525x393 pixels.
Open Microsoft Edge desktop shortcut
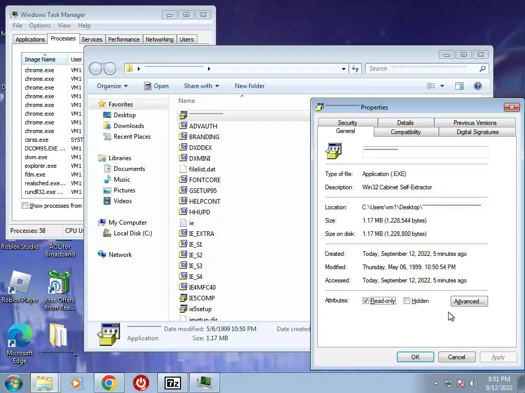click(20, 343)
